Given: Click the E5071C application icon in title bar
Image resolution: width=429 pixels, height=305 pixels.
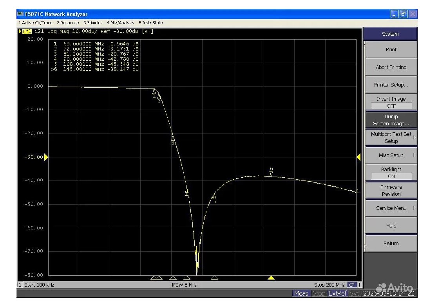Looking at the screenshot, I should (20, 14).
